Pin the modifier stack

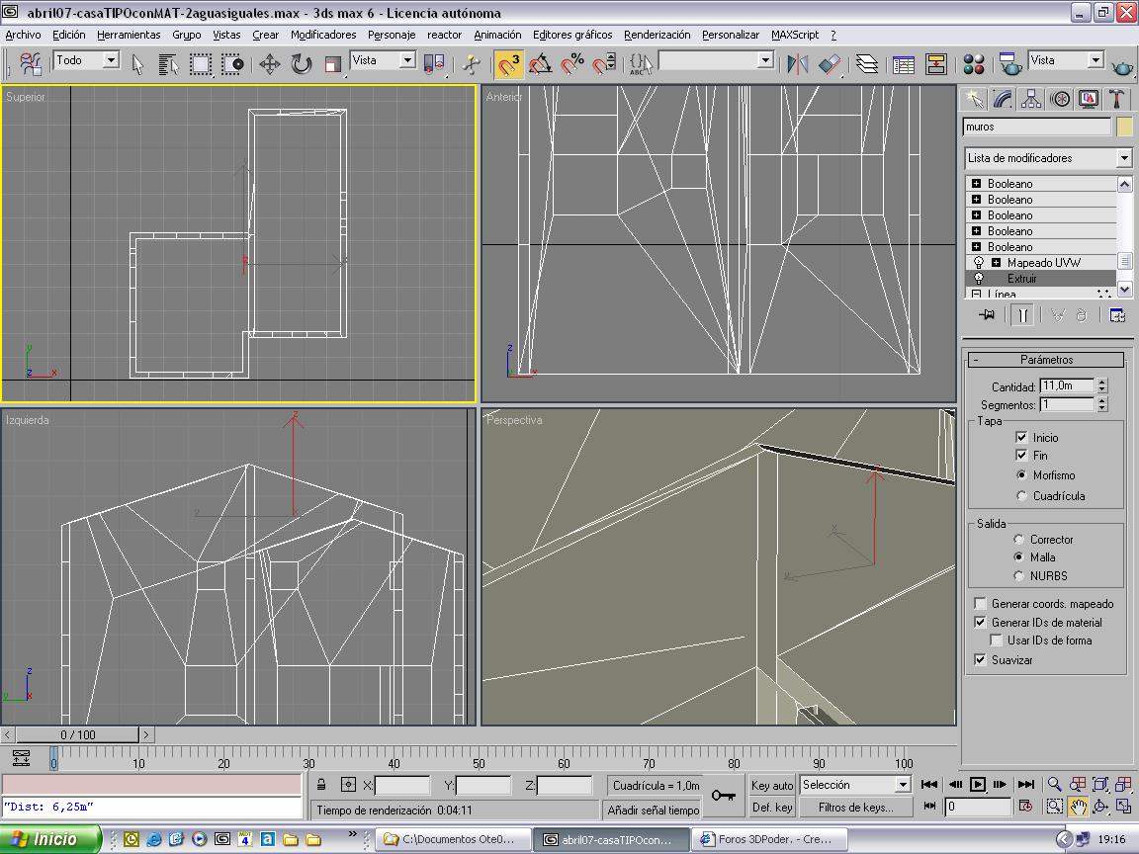986,315
